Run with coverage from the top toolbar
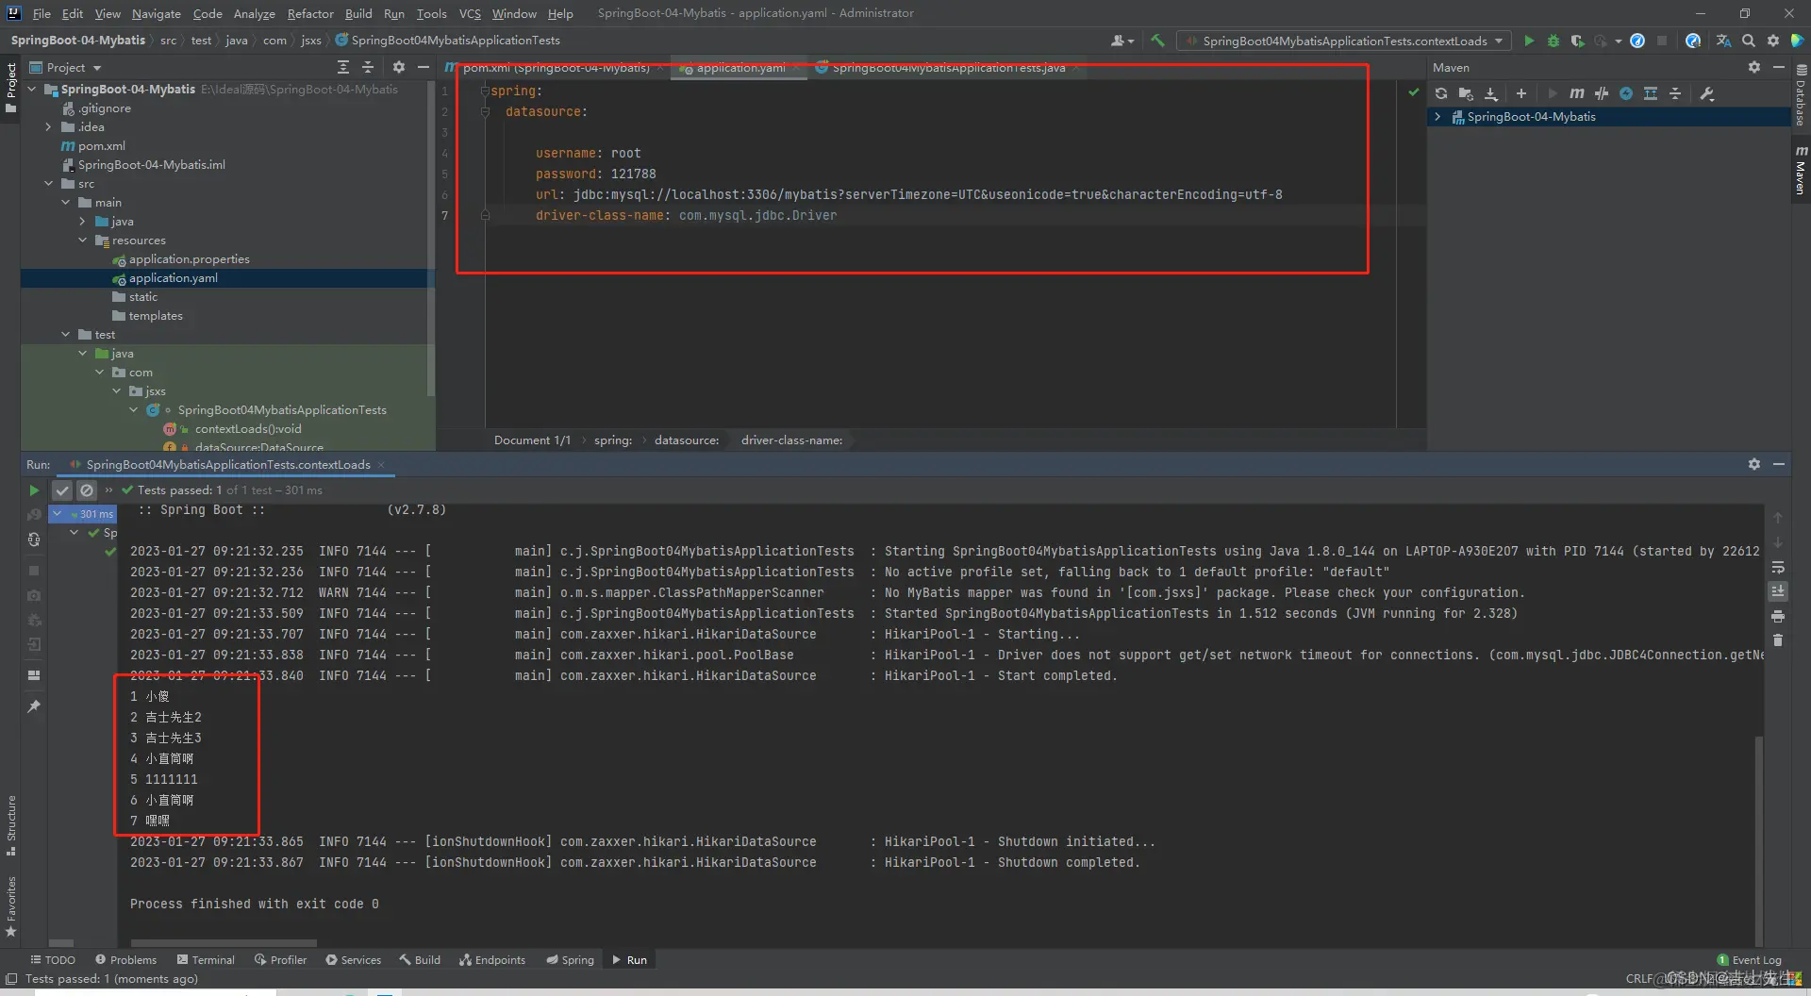The image size is (1811, 996). (1577, 41)
